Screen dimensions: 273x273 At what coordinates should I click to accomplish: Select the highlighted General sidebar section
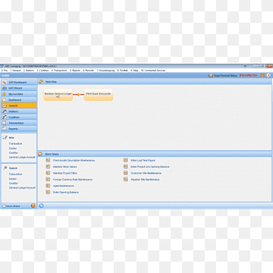pyautogui.click(x=19, y=105)
